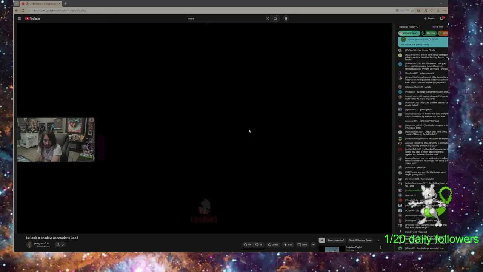Open the YouTube guide hamburger menu
Screen dimensions: 483x272
(x=19, y=19)
